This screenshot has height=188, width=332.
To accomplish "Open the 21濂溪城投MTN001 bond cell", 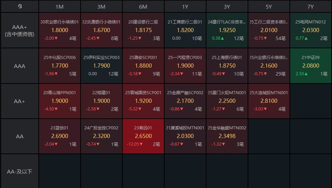I will (185, 136).
